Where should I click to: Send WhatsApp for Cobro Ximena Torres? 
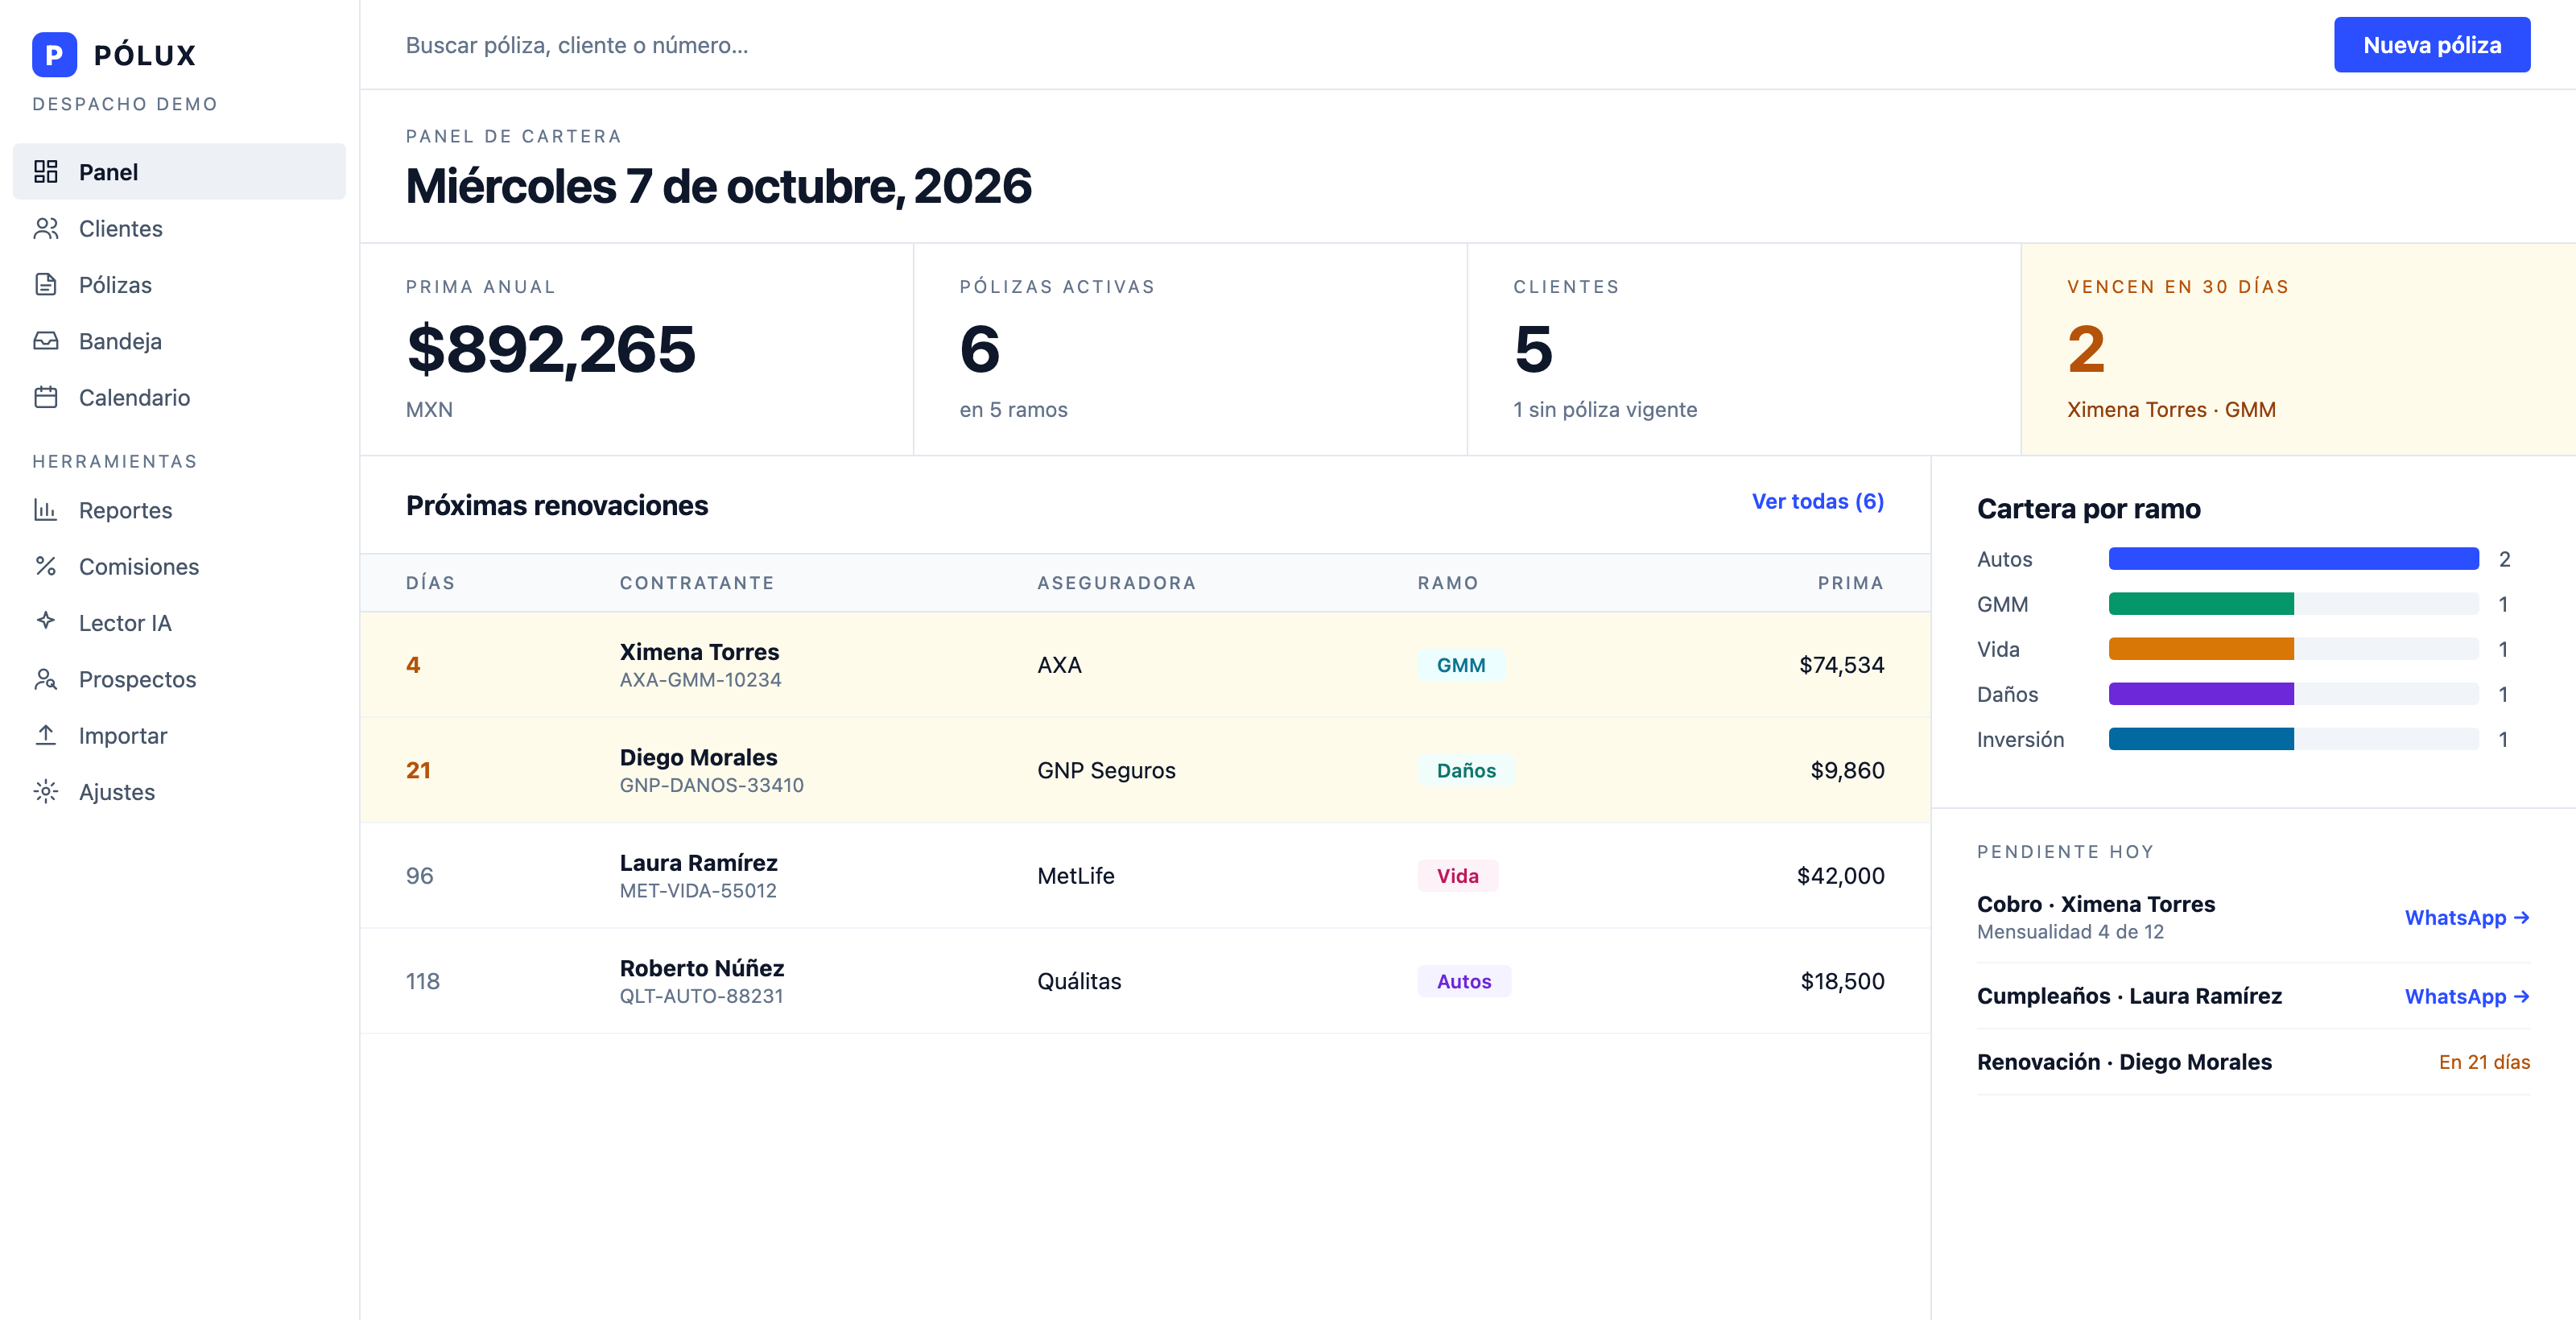click(2467, 918)
